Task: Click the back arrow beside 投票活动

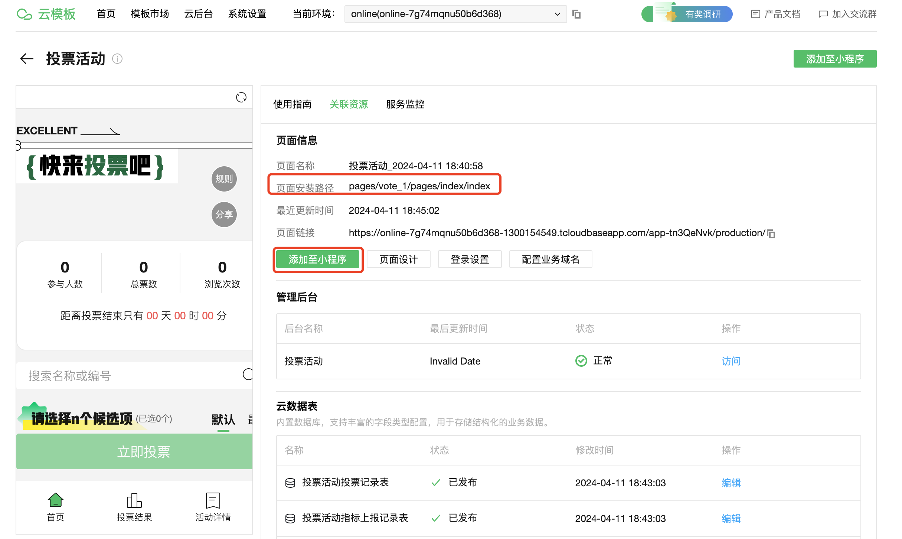Action: click(27, 59)
